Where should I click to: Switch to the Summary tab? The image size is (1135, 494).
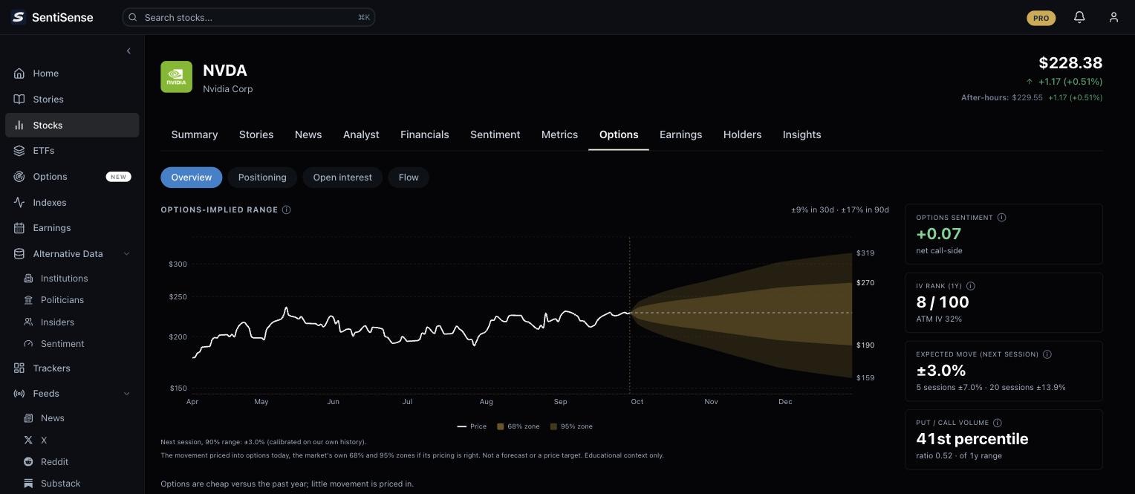click(195, 135)
